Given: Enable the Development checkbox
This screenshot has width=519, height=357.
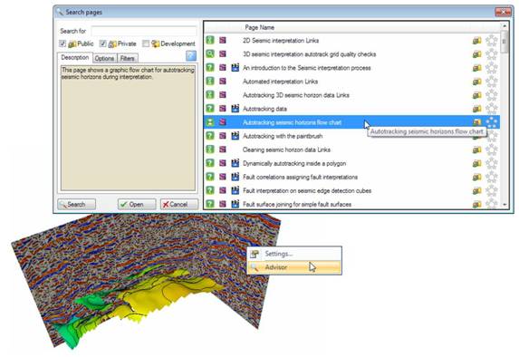Looking at the screenshot, I should [x=146, y=43].
